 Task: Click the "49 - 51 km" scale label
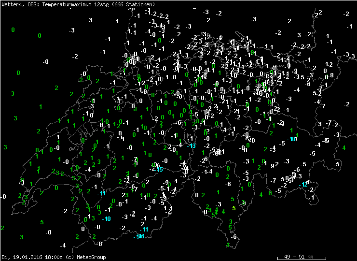[299, 257]
